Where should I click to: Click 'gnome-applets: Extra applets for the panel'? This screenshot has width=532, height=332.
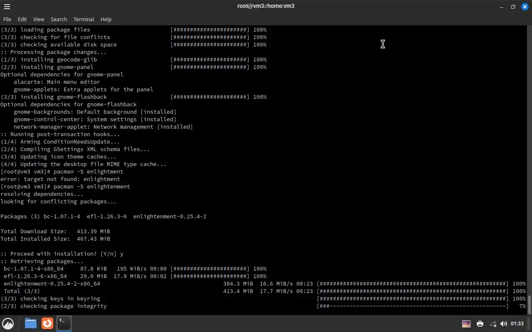[84, 90]
